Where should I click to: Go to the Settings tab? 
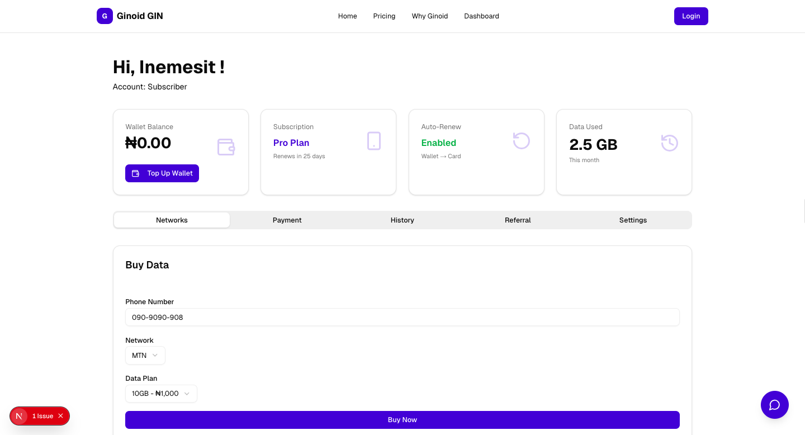coord(633,220)
